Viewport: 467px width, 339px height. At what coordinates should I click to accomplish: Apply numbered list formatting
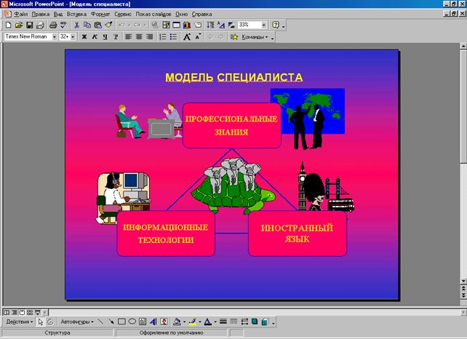tap(163, 37)
